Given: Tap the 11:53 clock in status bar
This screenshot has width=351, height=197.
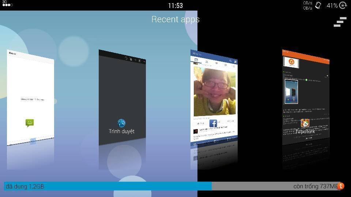Looking at the screenshot, I should point(175,5).
